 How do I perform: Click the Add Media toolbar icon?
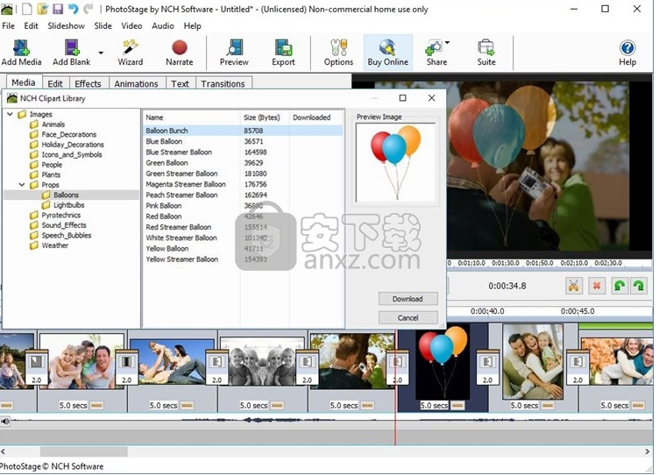click(x=21, y=52)
